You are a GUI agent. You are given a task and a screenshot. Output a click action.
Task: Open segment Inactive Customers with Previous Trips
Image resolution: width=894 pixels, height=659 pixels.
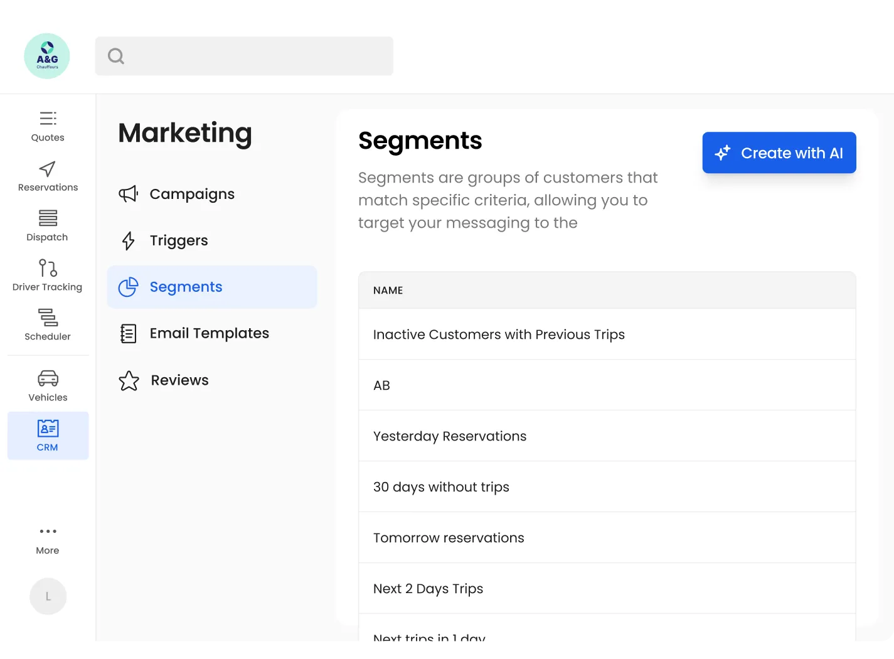click(x=607, y=335)
